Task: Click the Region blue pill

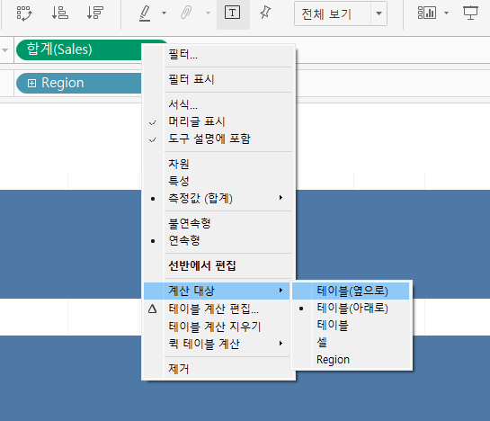Action: (79, 83)
